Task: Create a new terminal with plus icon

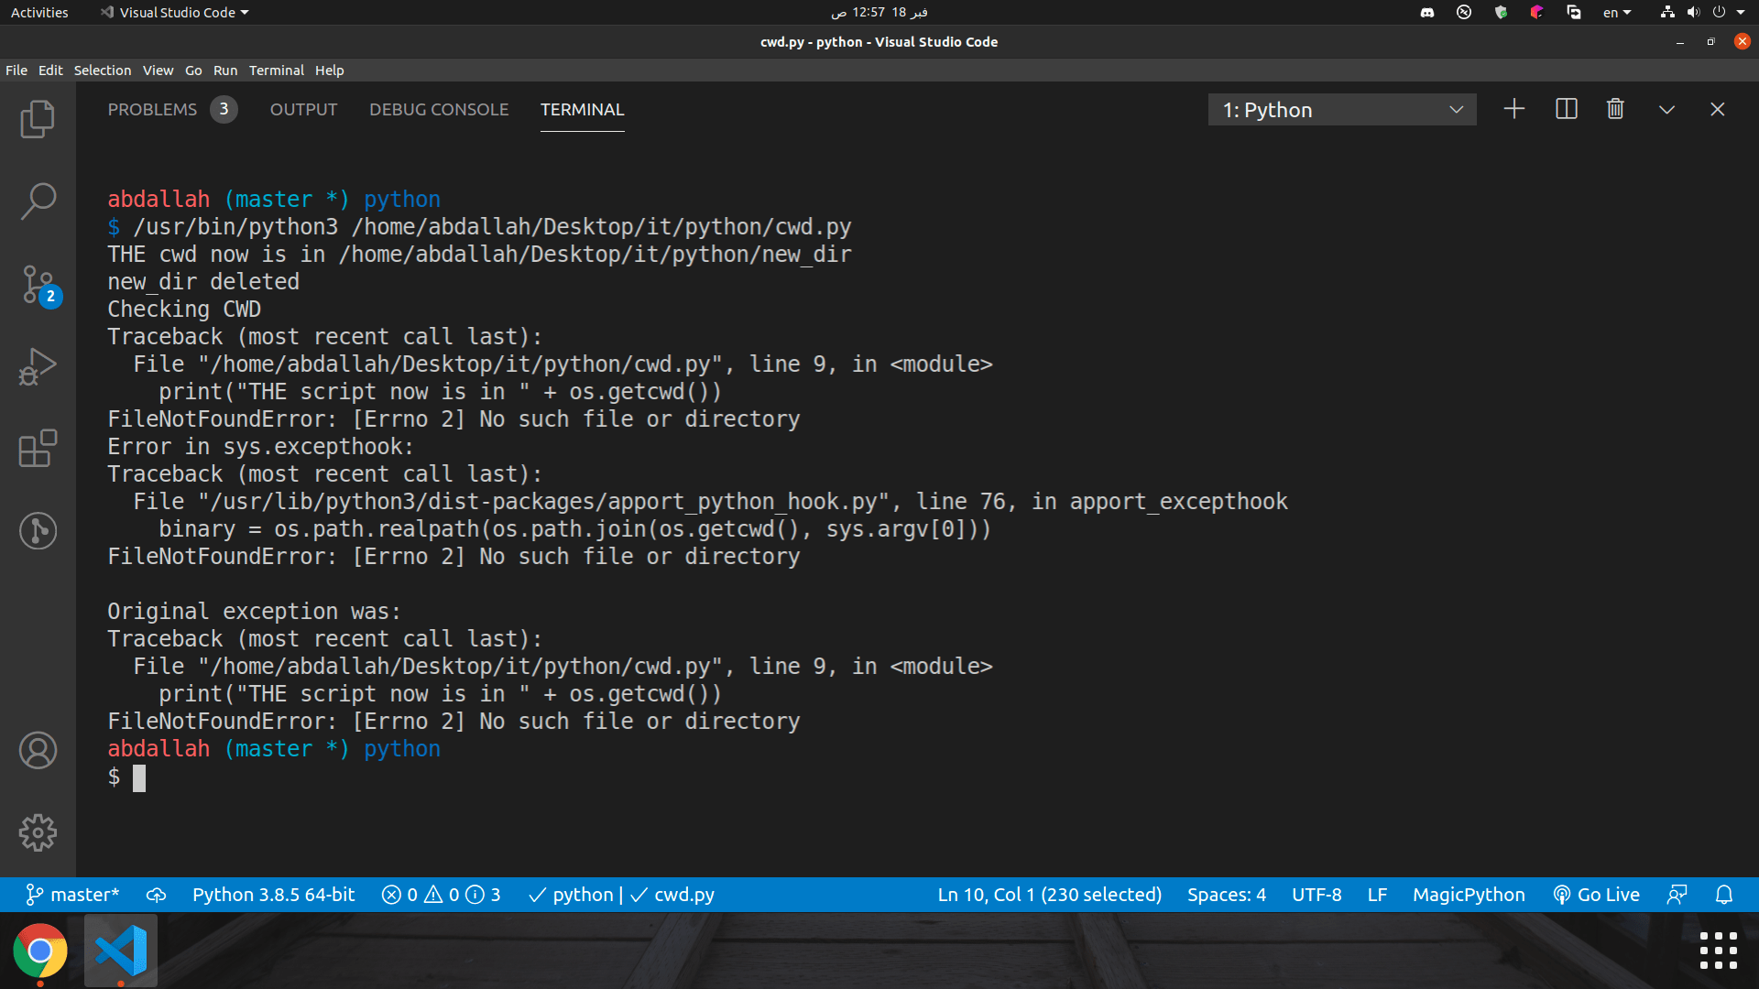Action: [1514, 110]
